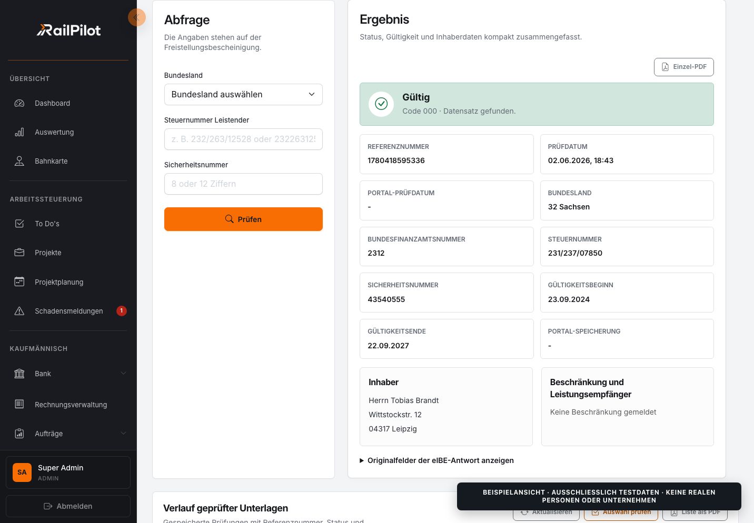Viewport: 754px width, 523px height.
Task: Click the Liste als PDF button
Action: 695,512
